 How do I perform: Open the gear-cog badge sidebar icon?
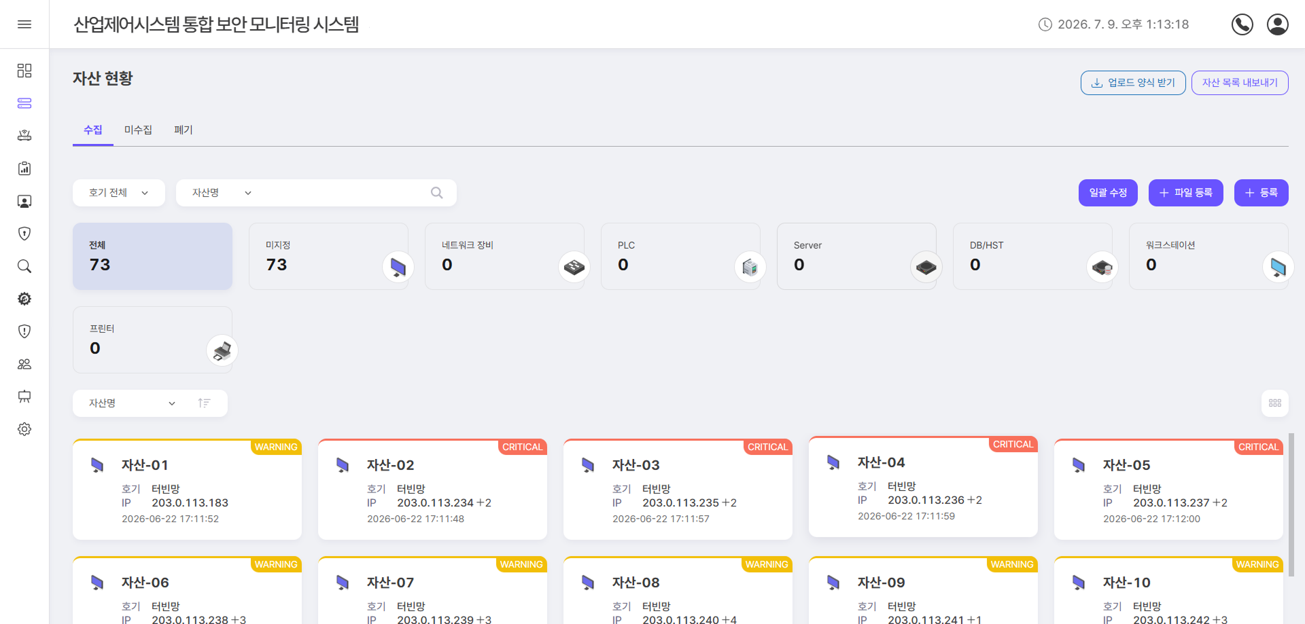pos(24,299)
